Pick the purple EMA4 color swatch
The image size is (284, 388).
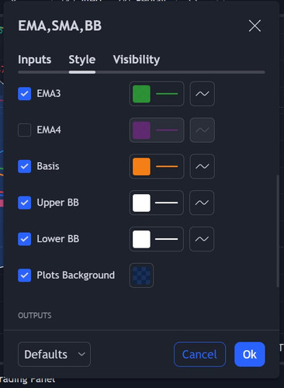[x=141, y=130]
